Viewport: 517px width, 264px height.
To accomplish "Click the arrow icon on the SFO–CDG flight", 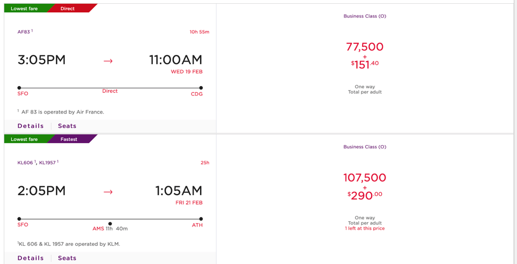I will point(108,61).
